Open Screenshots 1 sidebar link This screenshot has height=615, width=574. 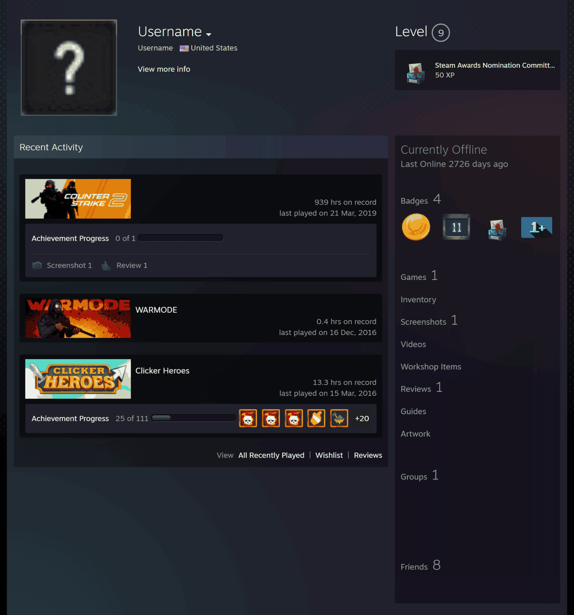[429, 321]
